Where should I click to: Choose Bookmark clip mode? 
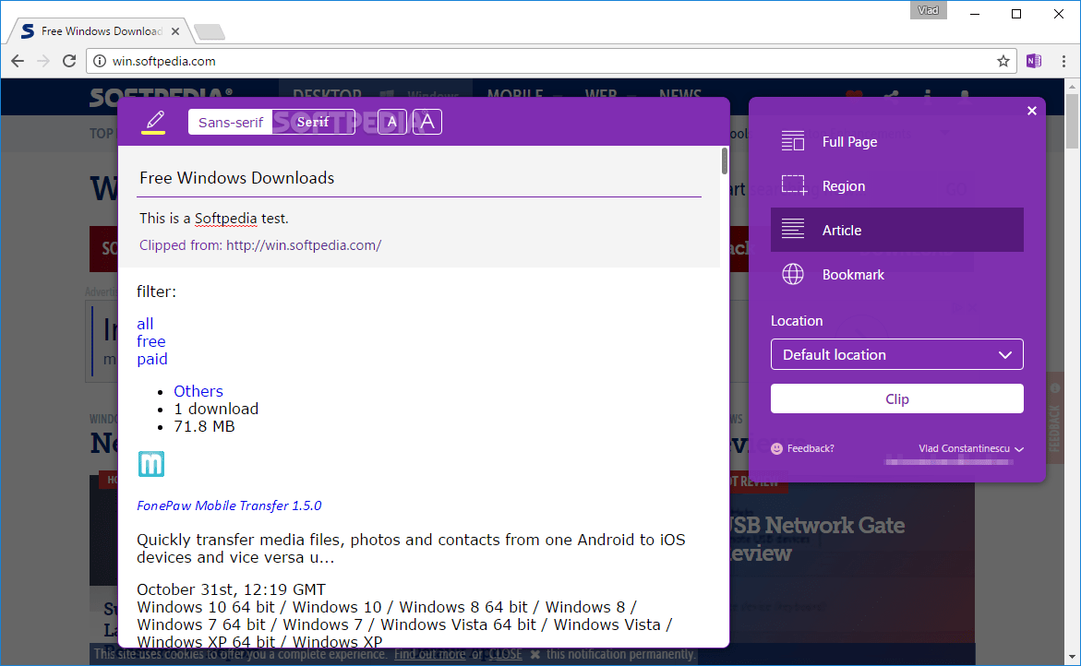897,274
